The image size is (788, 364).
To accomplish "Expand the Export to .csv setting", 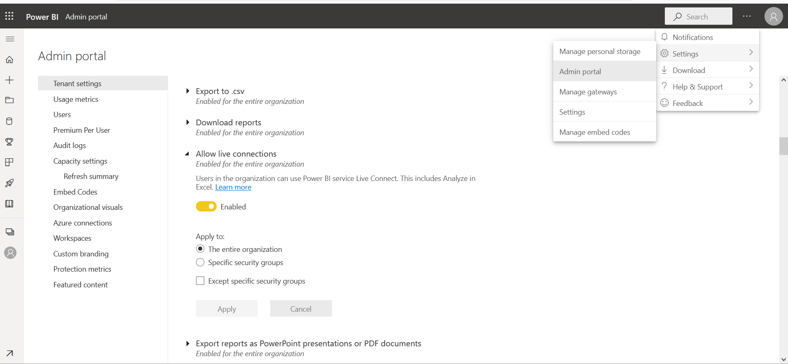I will (188, 91).
